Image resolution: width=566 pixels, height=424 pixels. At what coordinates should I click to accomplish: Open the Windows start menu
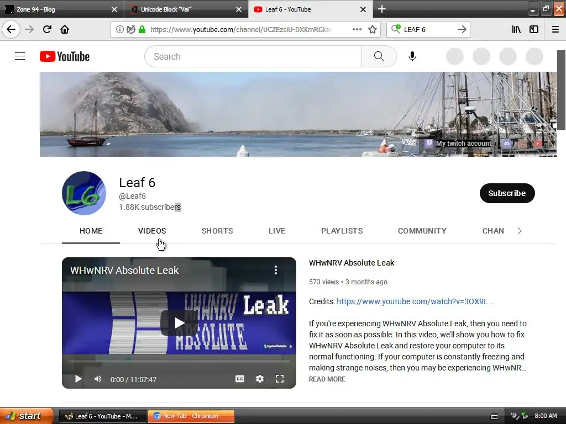point(27,416)
